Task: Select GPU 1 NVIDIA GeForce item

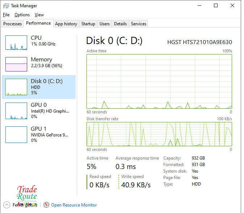Action: point(39,134)
